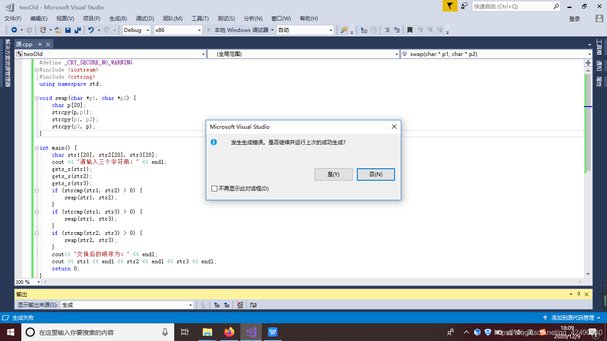Click the comment selected lines icon
The height and width of the screenshot is (341, 607).
387,30
